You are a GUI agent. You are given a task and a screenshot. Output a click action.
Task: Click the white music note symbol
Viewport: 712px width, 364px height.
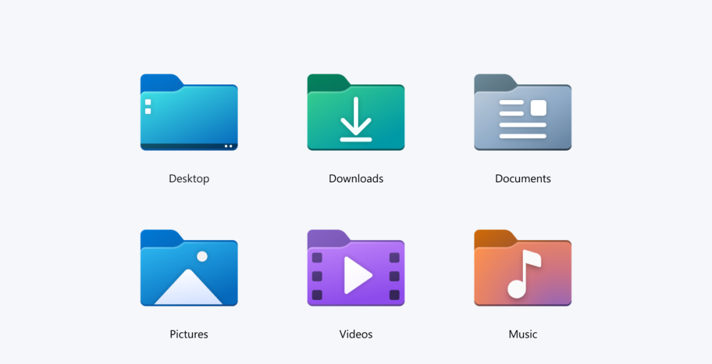[523, 274]
